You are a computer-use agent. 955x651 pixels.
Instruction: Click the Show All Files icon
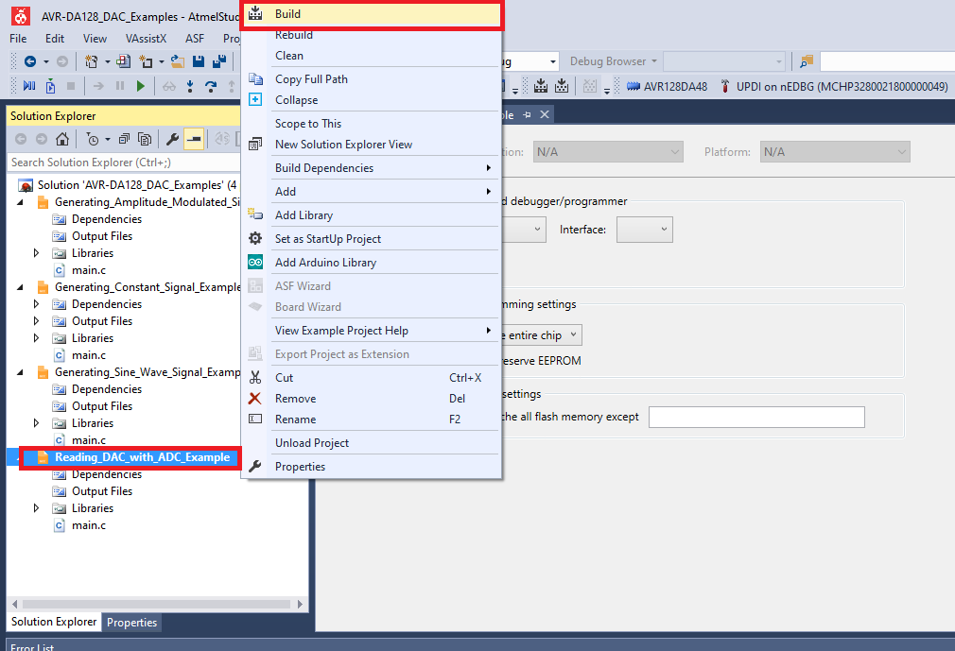(145, 139)
